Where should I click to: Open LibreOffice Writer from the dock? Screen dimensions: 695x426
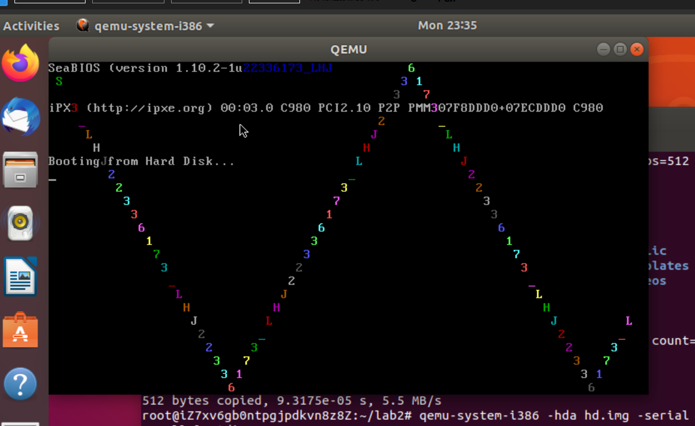[x=21, y=276]
